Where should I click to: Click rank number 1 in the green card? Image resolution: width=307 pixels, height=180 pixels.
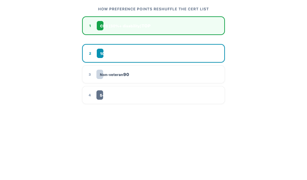pos(90,26)
